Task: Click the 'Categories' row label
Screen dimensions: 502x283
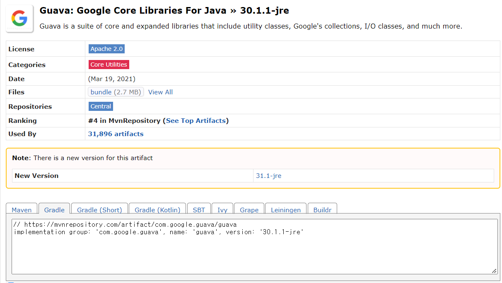Action: [27, 65]
